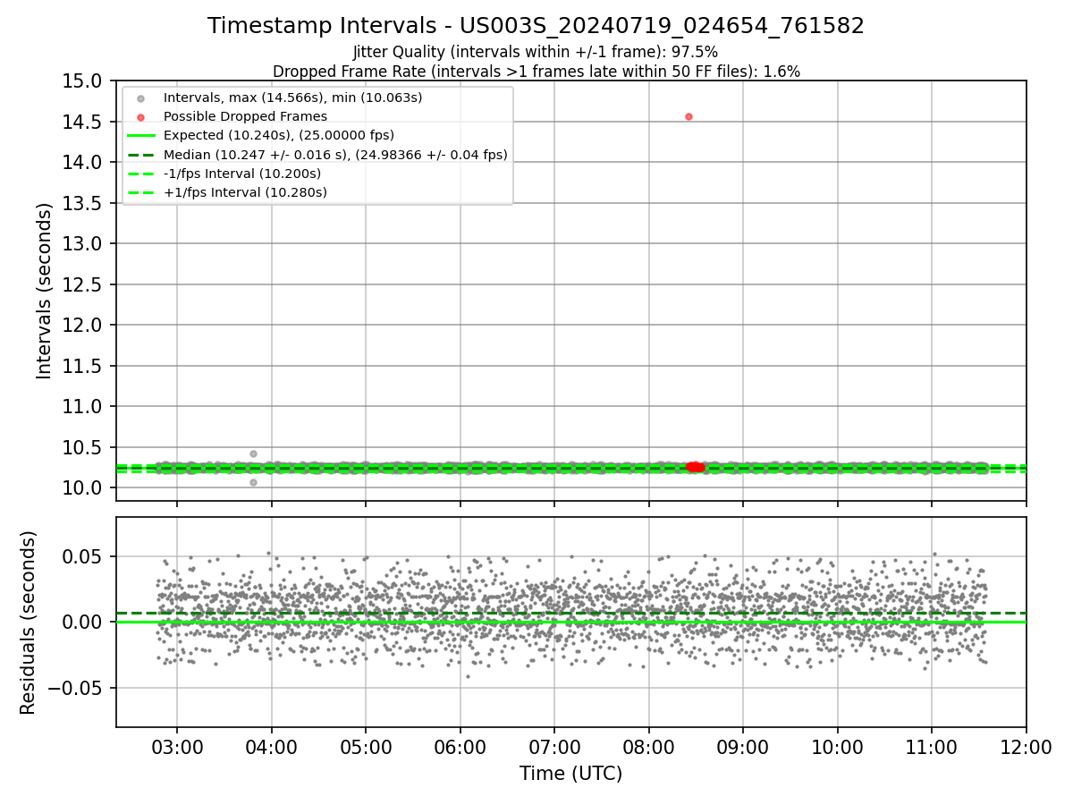Image resolution: width=1073 pixels, height=805 pixels.
Task: Click the 'Time (UTC)' x-axis label
Action: (570, 774)
